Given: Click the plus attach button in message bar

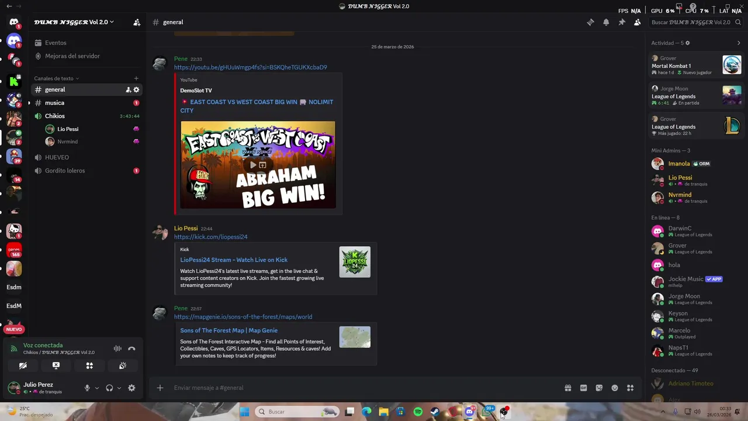Looking at the screenshot, I should 160,388.
